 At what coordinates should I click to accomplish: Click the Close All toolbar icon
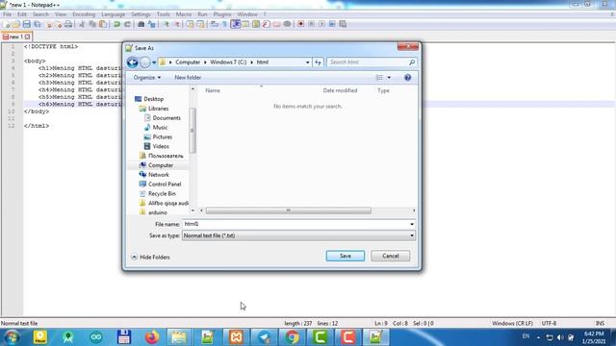[58, 24]
